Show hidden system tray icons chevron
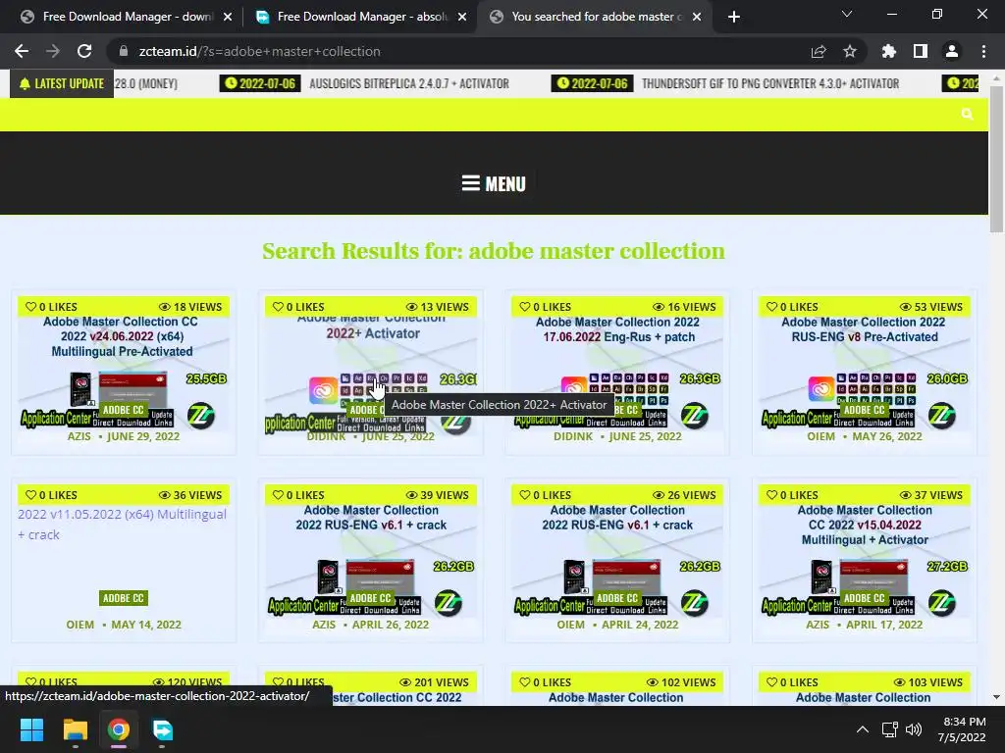1005x753 pixels. point(863,729)
